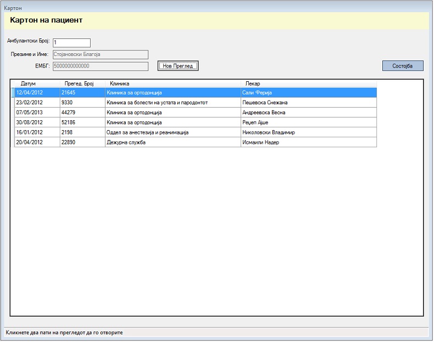Select the date cell 23/02/2012

coord(37,103)
